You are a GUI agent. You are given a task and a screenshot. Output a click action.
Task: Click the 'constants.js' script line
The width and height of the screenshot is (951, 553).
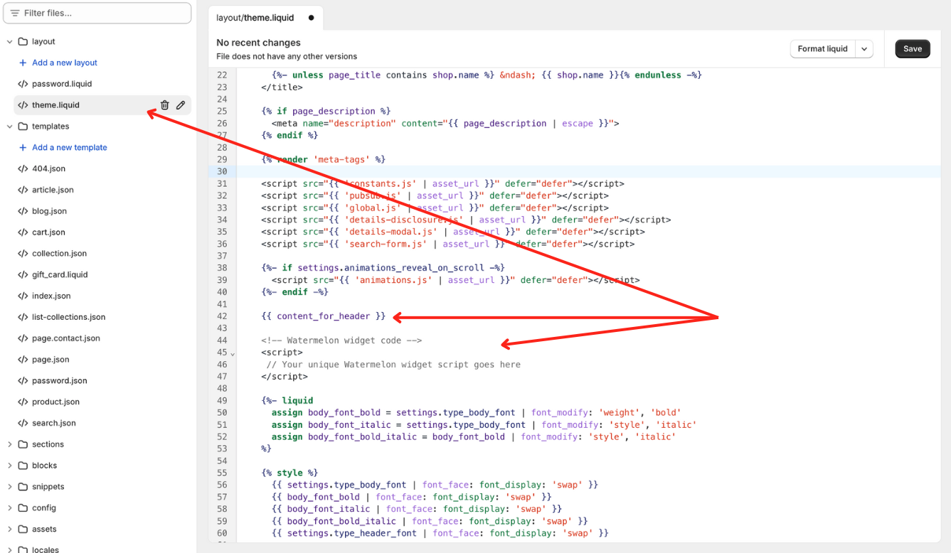[x=443, y=183]
